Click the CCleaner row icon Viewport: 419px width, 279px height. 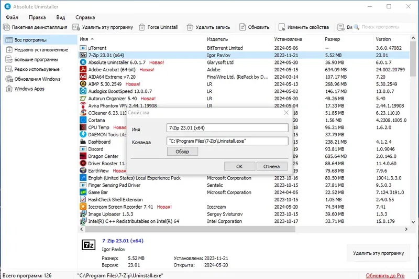[x=83, y=113]
